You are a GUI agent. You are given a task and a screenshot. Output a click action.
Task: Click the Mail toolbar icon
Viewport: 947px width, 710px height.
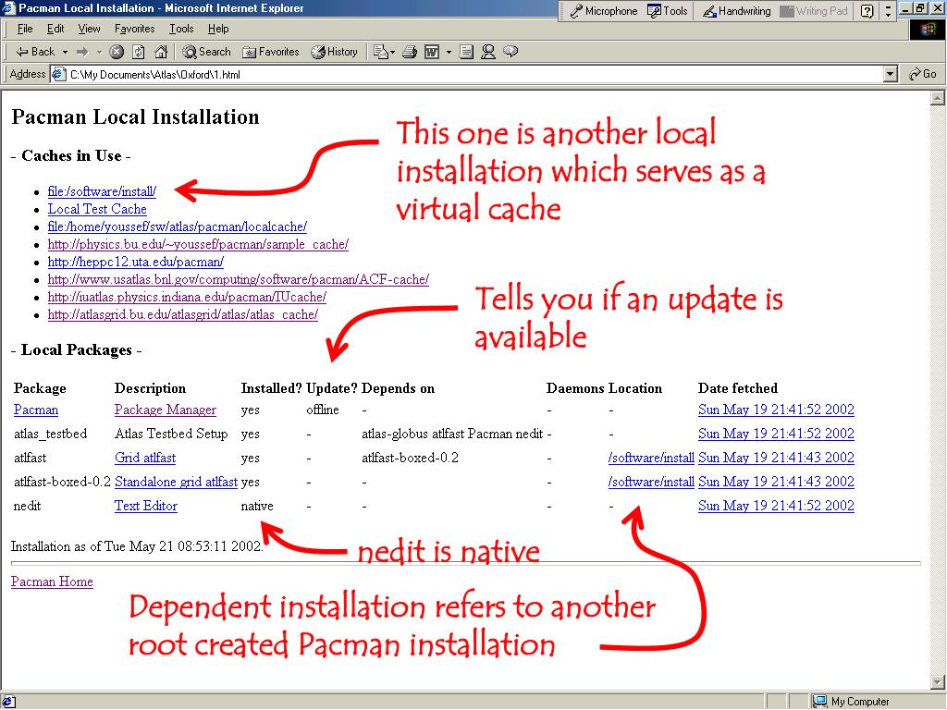tap(384, 52)
